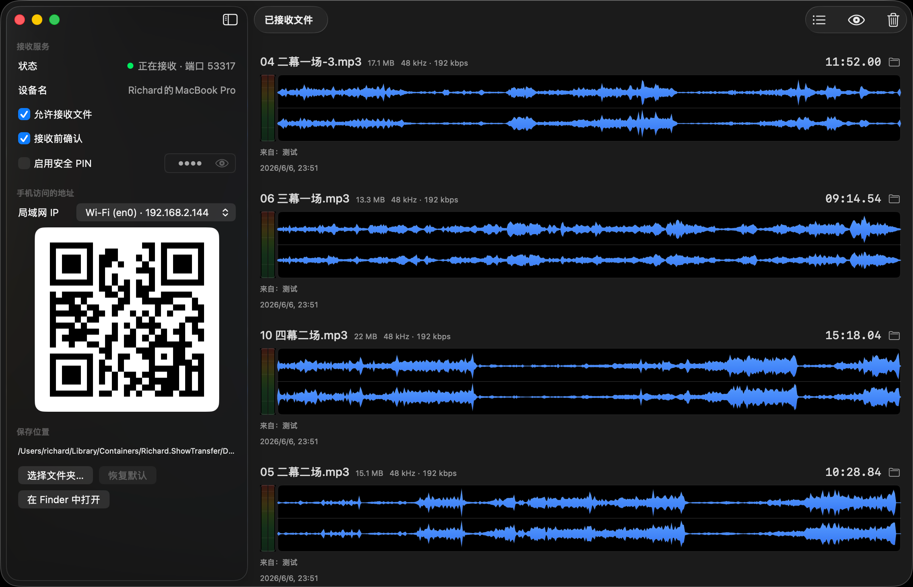Reveal folder for 06 三幕一场.mp3
Image resolution: width=913 pixels, height=587 pixels.
coord(894,199)
